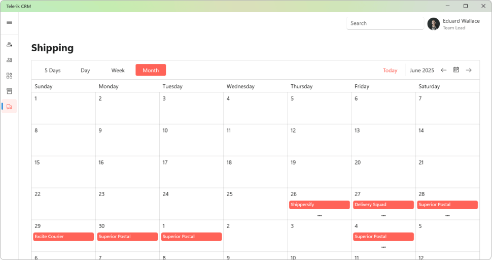This screenshot has height=260, width=492.
Task: Click the Shipping page heading
Action: pos(52,48)
